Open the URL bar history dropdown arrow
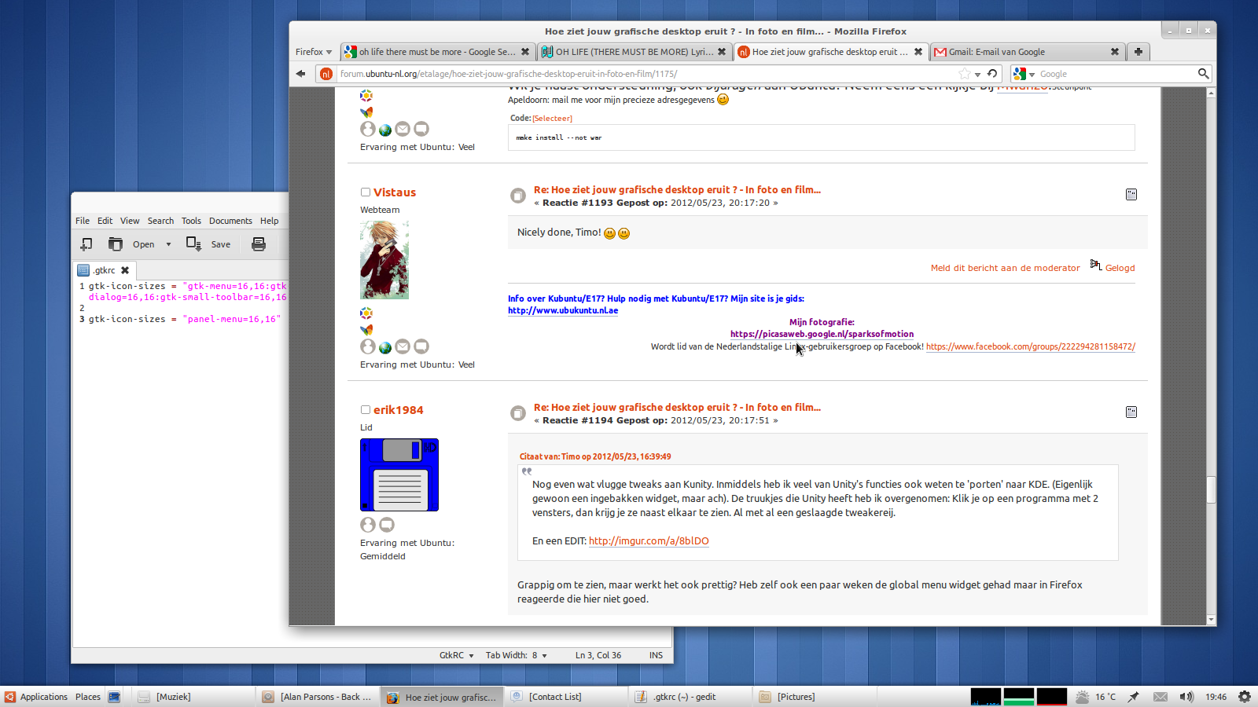1258x707 pixels. tap(977, 75)
